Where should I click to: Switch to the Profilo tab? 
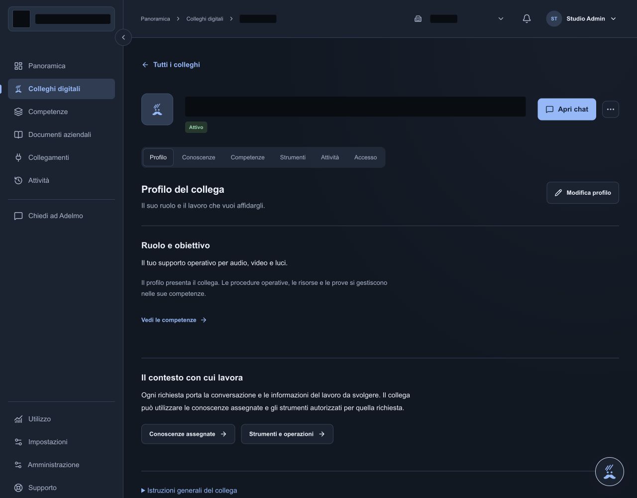coord(158,157)
